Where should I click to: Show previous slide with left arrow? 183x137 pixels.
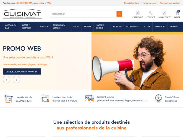[6, 80]
